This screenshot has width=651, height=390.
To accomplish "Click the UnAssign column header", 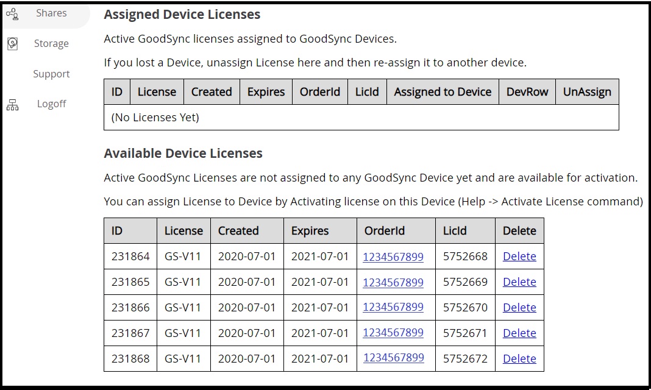I will click(x=587, y=92).
